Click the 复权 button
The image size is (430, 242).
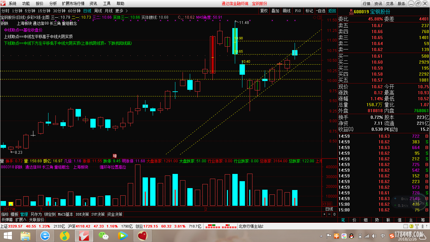point(264,11)
